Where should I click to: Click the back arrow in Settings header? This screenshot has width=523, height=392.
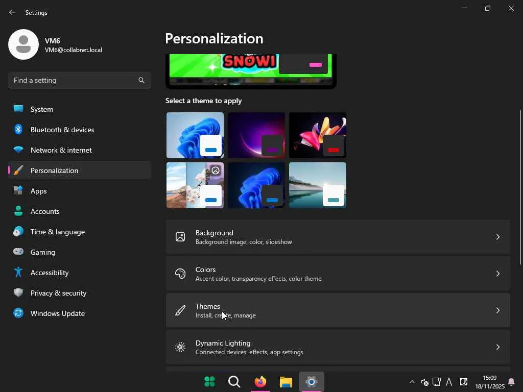click(12, 12)
